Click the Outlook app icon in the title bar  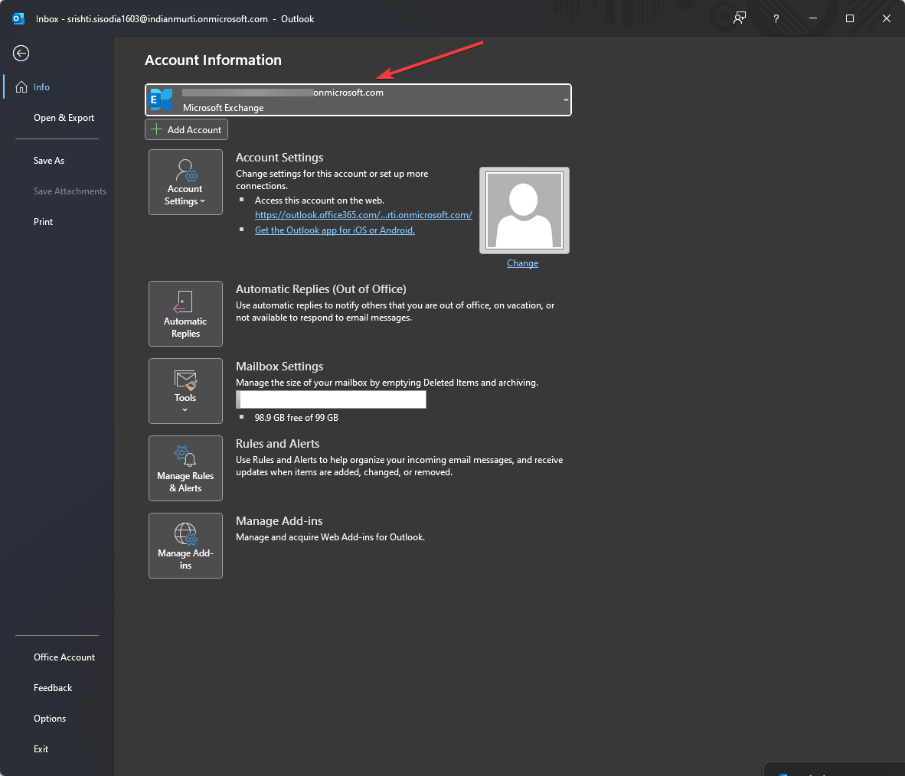pyautogui.click(x=18, y=18)
